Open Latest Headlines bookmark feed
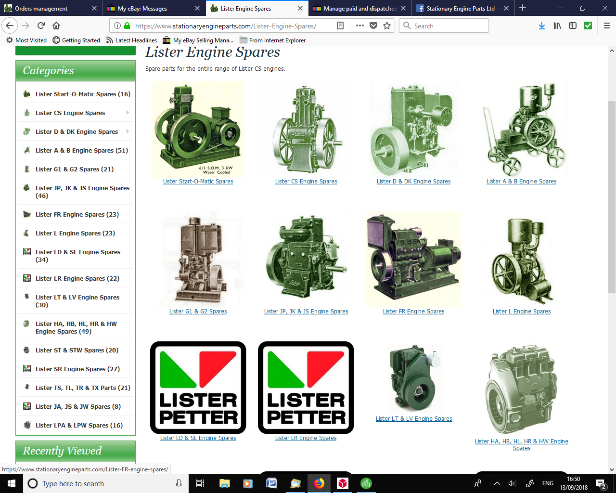This screenshot has width=616, height=493. (x=131, y=40)
